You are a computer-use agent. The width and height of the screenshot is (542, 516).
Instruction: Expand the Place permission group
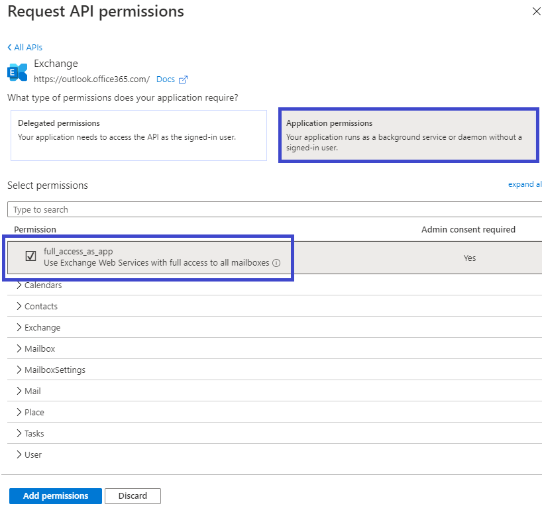click(19, 412)
